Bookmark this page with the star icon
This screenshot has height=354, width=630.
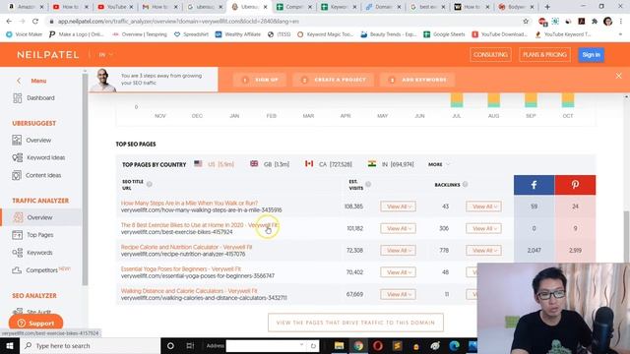click(x=526, y=22)
